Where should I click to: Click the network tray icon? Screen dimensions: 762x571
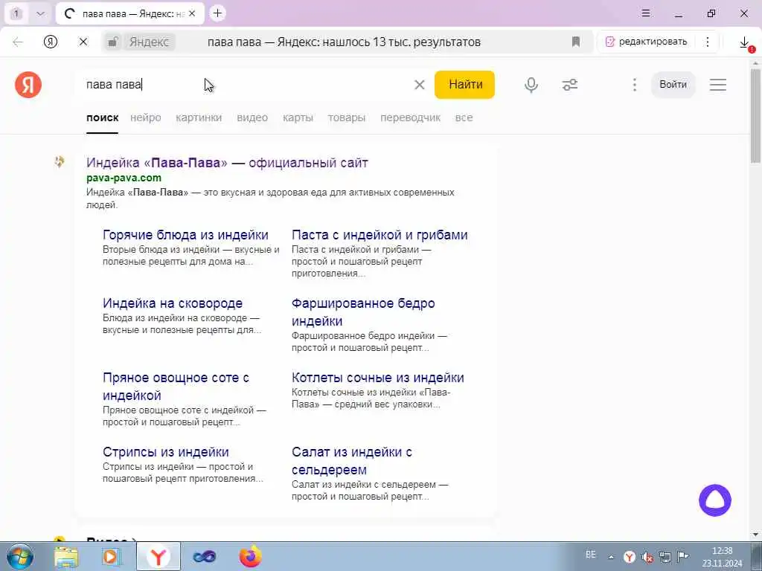665,557
